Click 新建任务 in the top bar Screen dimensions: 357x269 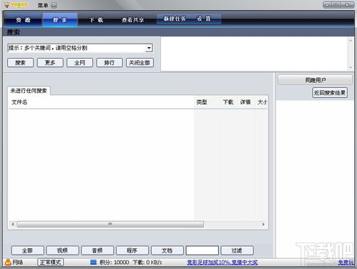pyautogui.click(x=175, y=19)
